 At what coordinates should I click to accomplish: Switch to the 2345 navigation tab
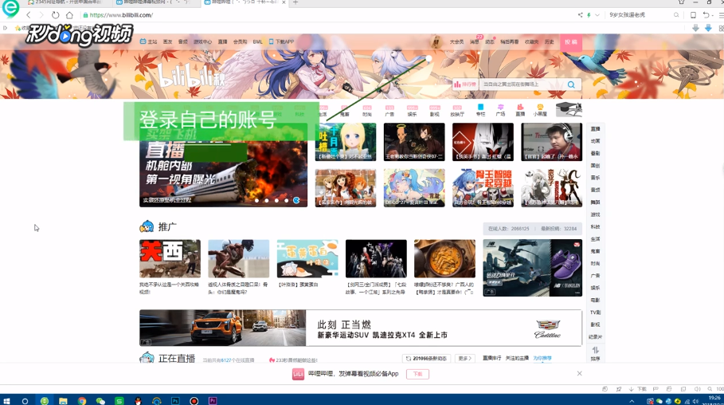tap(65, 2)
